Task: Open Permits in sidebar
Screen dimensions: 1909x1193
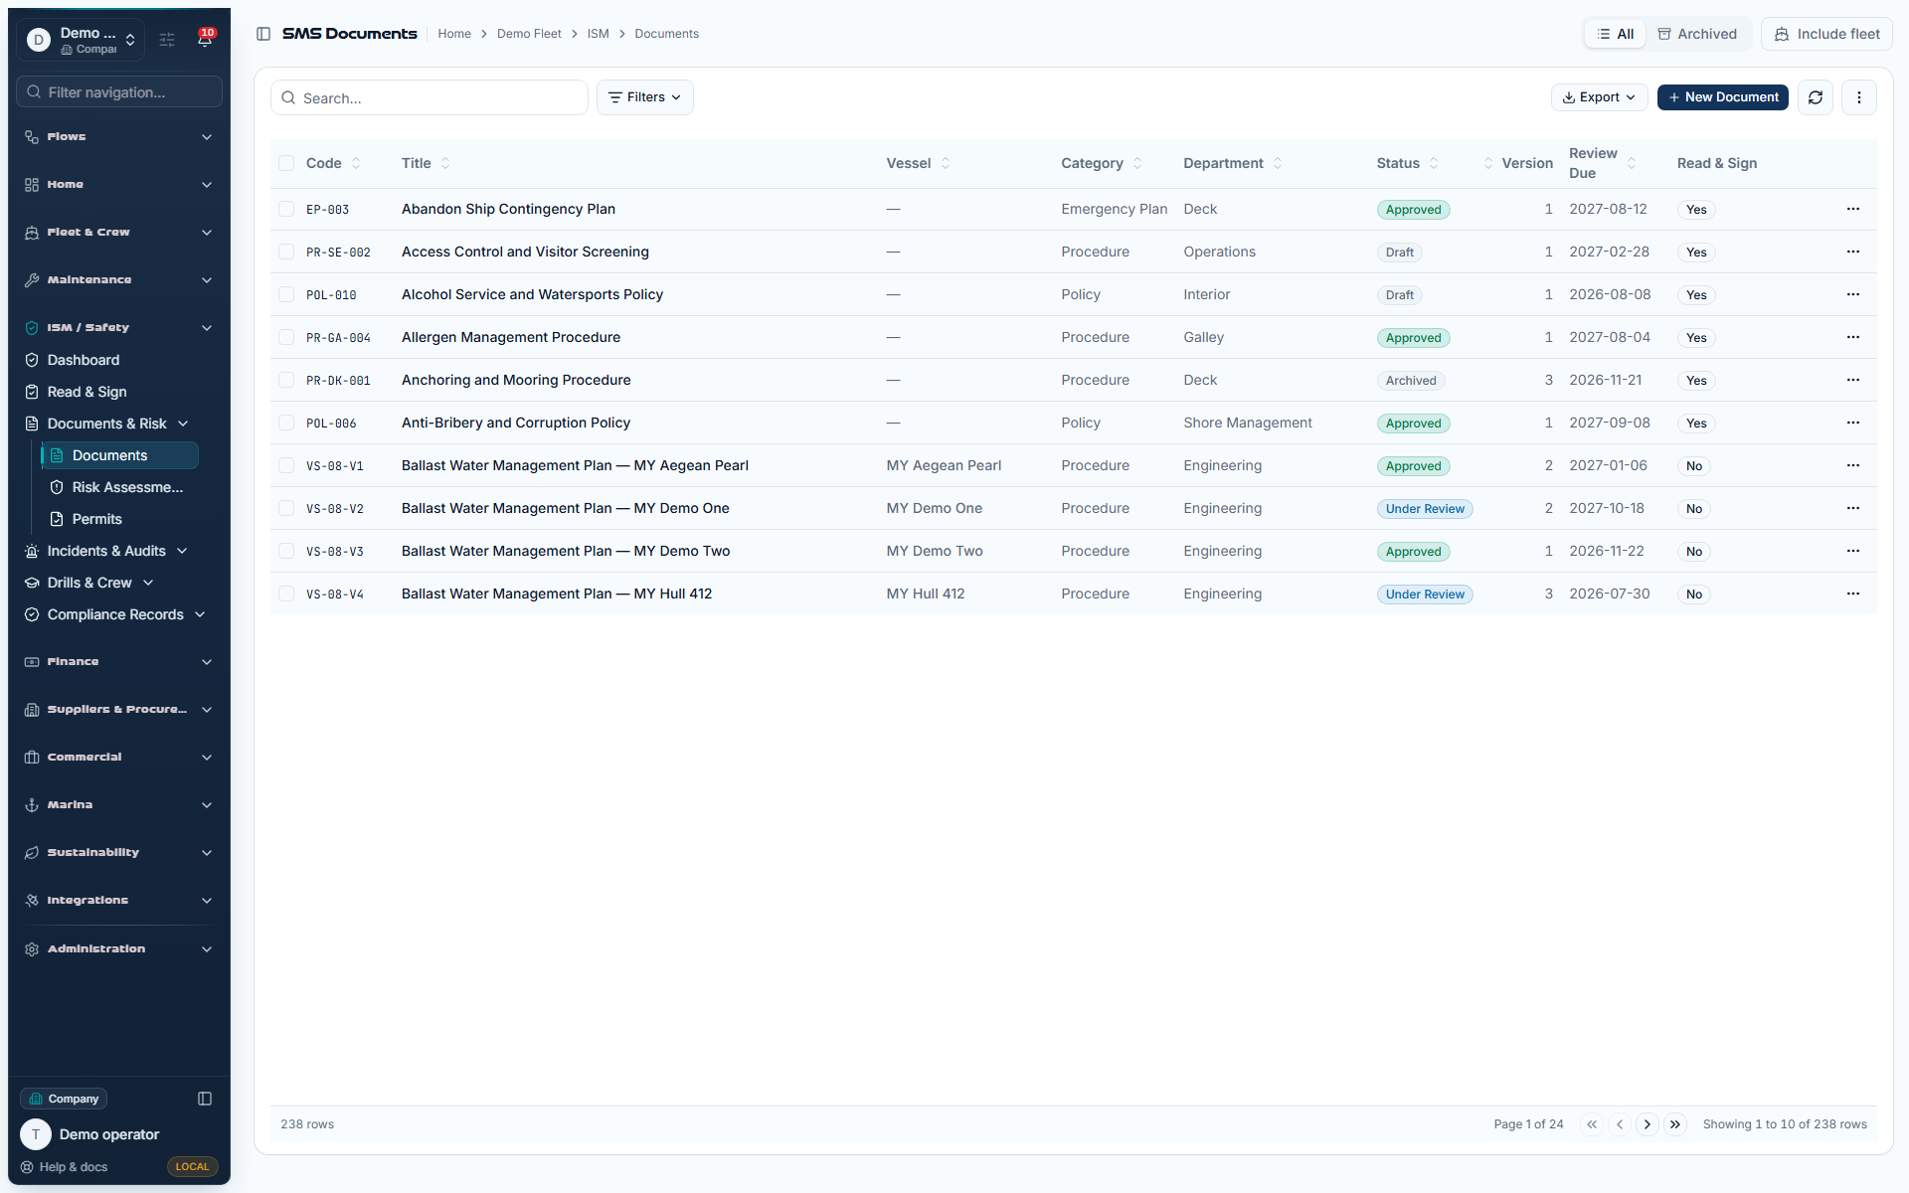Action: pos(96,519)
